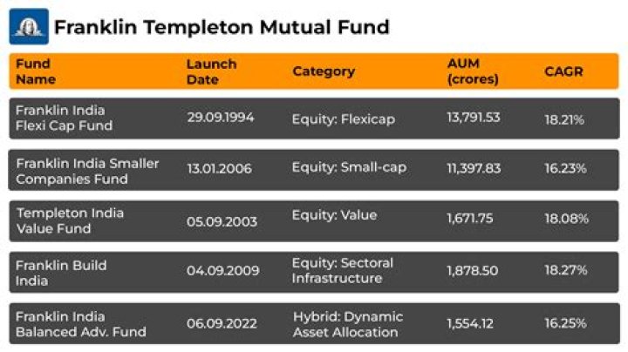Screen dimensions: 628x352
Task: Click the 18.27% CAGR value
Action: [x=566, y=270]
